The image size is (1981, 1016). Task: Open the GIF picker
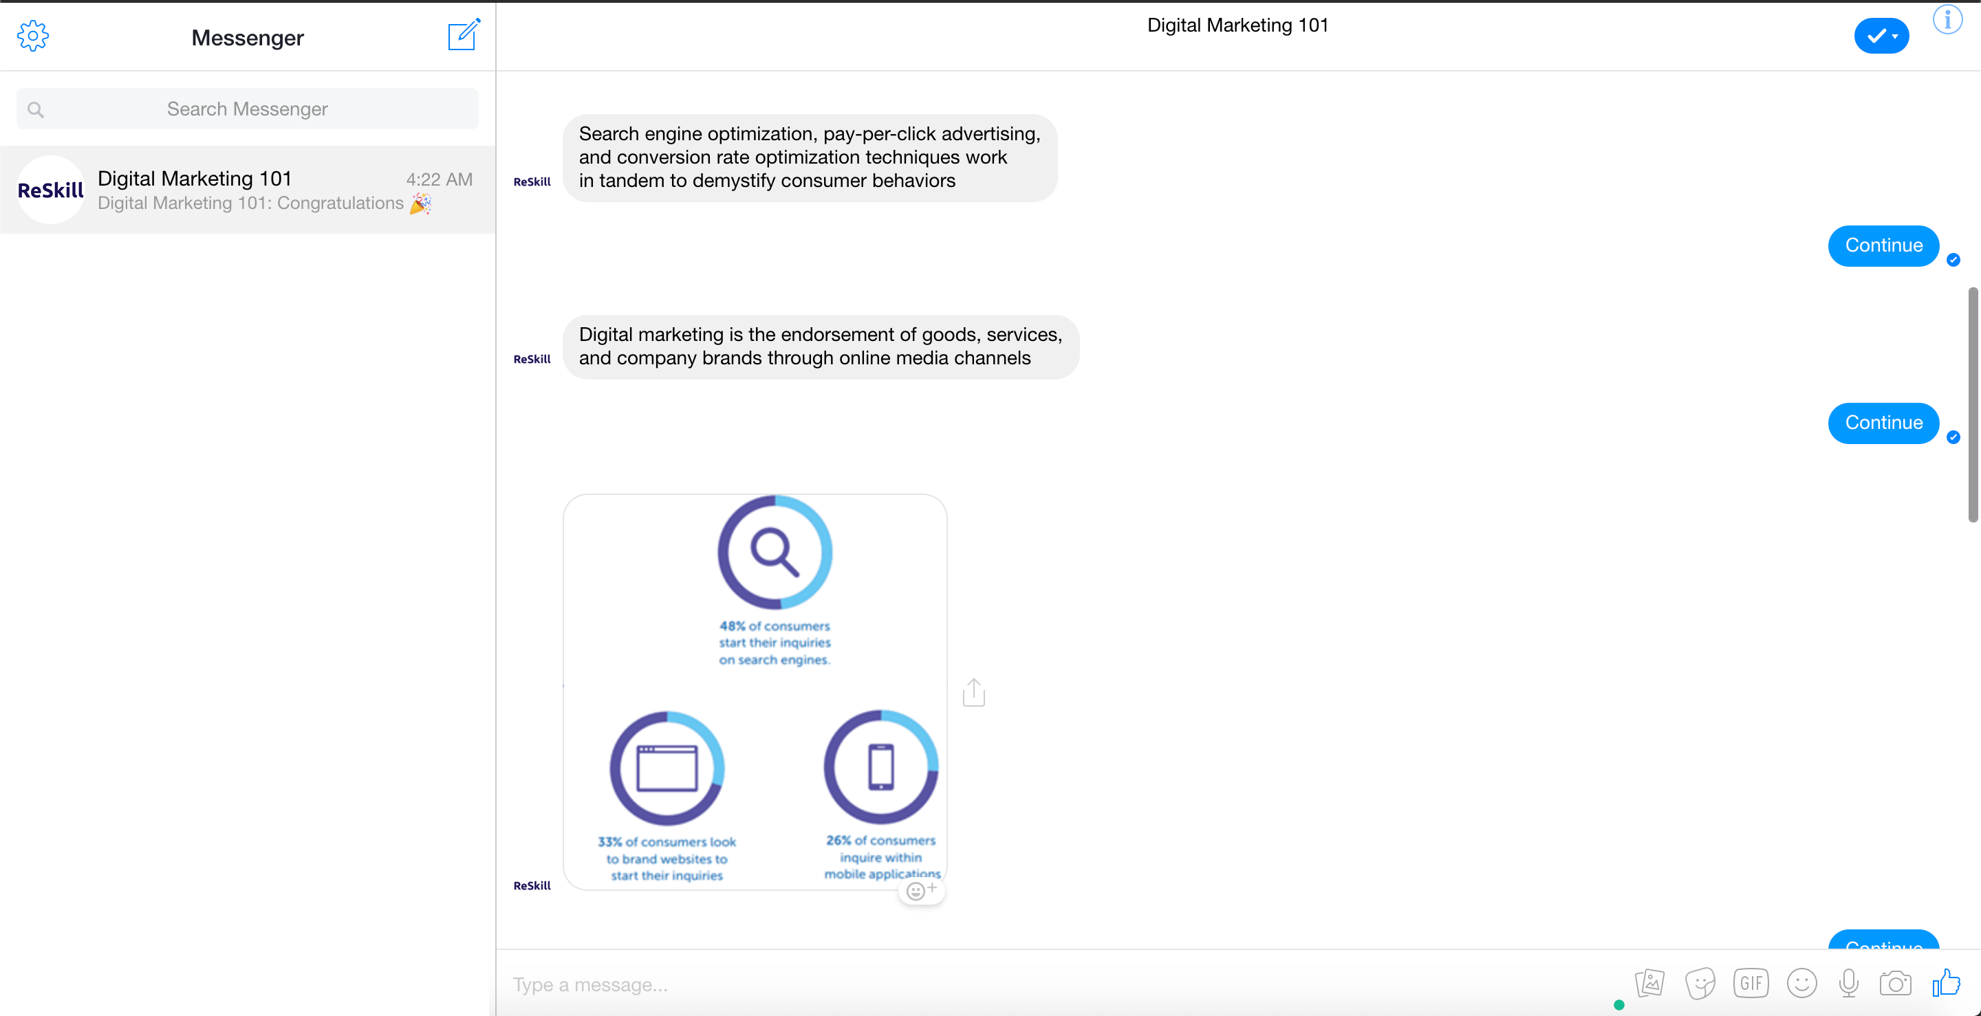click(x=1751, y=983)
